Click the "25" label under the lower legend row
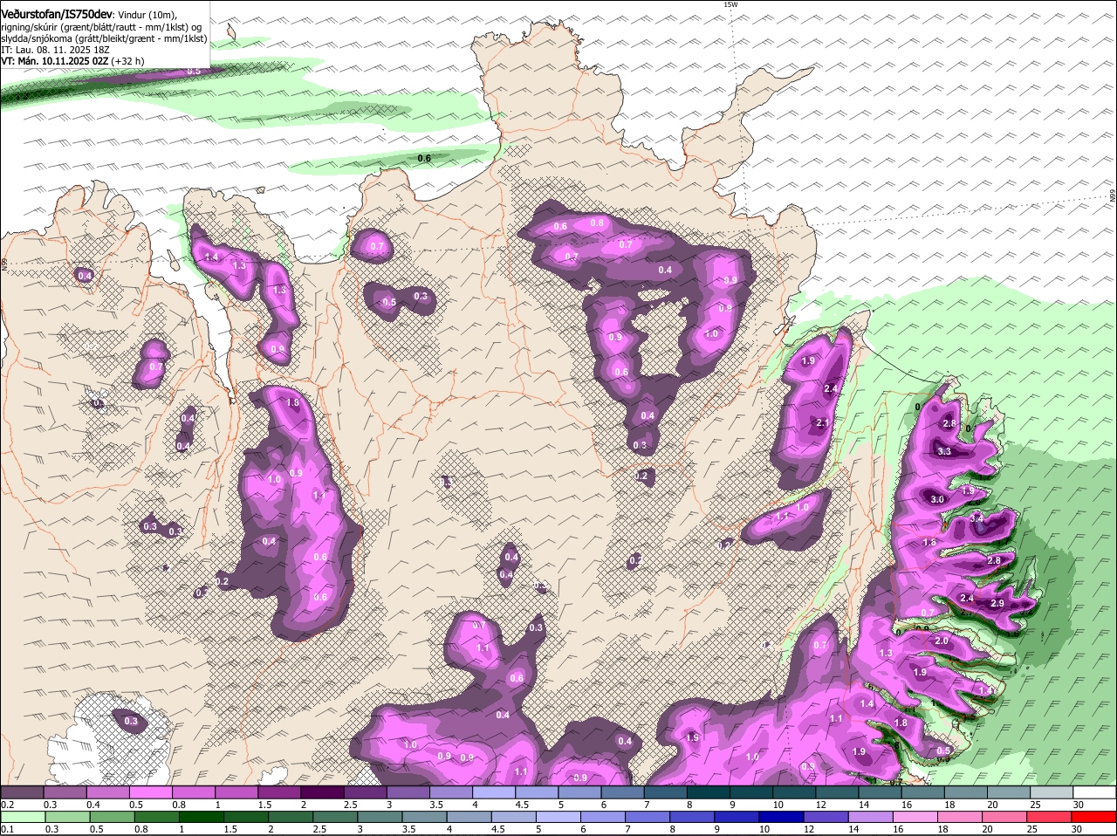The width and height of the screenshot is (1117, 836). (x=1031, y=829)
